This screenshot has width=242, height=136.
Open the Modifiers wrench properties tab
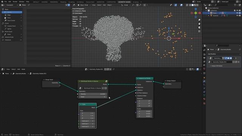click(204, 81)
